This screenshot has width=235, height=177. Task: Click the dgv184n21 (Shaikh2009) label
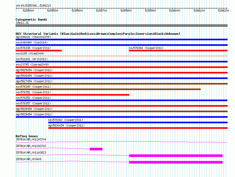(x=33, y=37)
